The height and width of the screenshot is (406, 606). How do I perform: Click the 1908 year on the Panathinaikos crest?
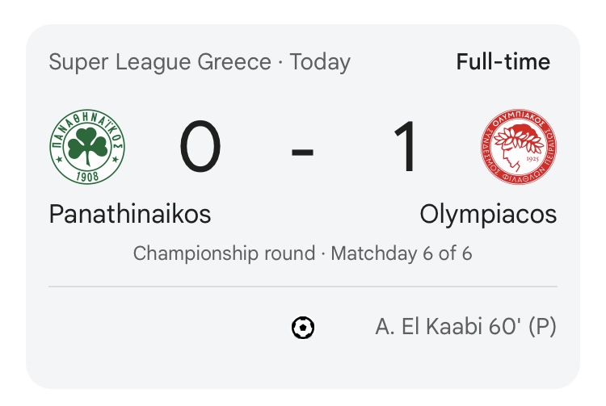(x=87, y=174)
